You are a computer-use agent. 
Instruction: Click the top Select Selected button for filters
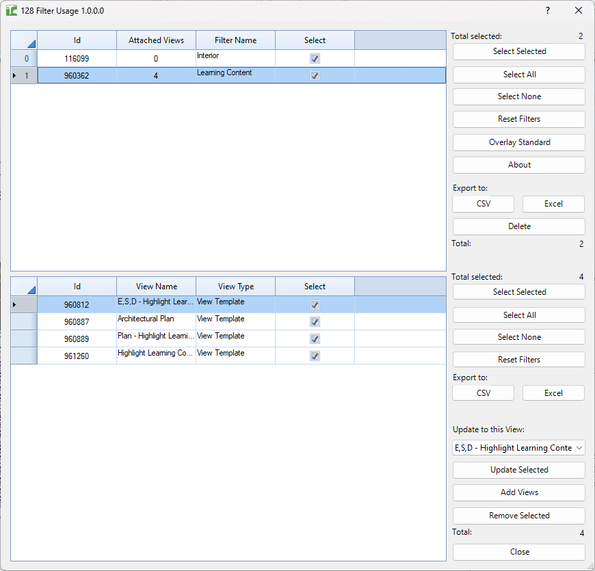click(x=518, y=51)
